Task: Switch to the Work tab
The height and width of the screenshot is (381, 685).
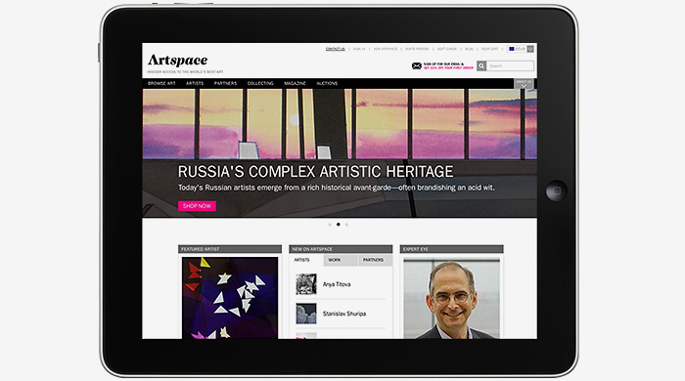Action: click(341, 260)
